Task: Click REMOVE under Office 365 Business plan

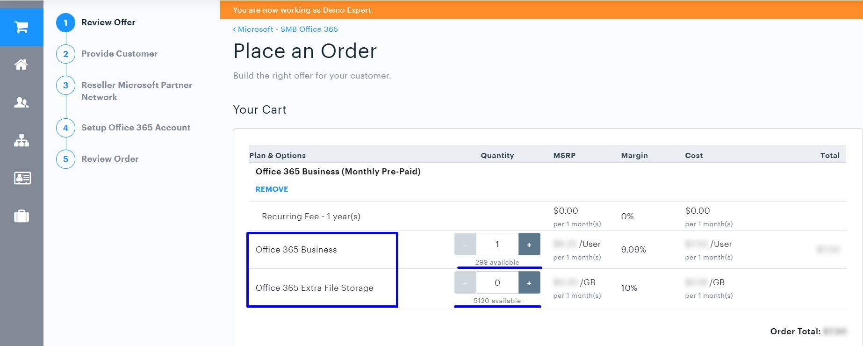Action: pos(272,189)
